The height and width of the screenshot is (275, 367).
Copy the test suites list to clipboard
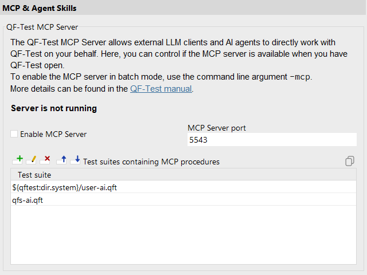[350, 161]
